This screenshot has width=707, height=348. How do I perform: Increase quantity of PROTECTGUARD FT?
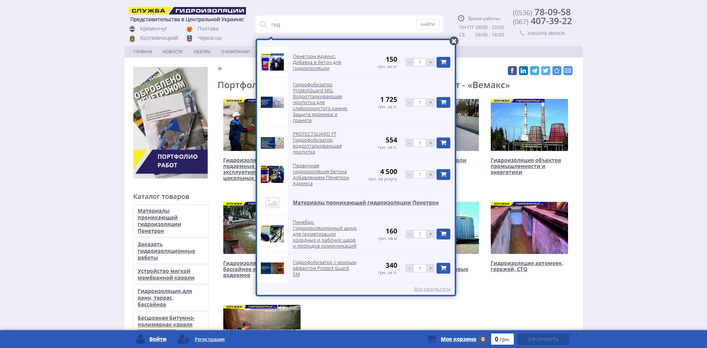click(x=430, y=143)
